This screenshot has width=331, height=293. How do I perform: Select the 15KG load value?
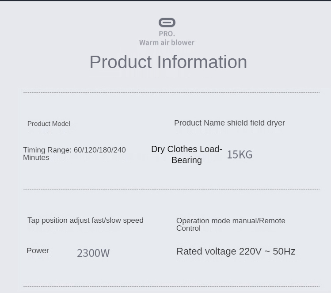coord(240,155)
